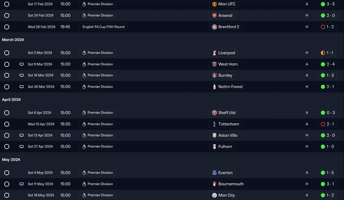Click the TV icon on Bournemouth fixture row
Screen dimensions: 344x200
21,184
